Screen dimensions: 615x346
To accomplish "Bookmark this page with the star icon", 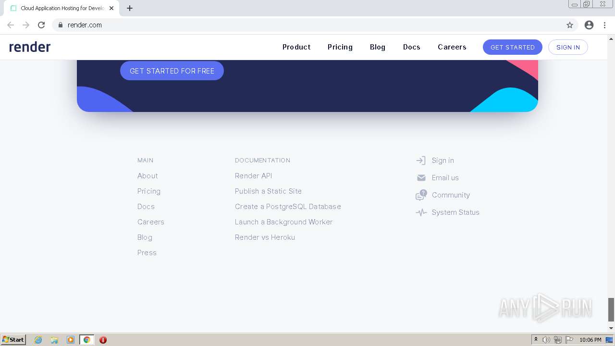I will [570, 25].
